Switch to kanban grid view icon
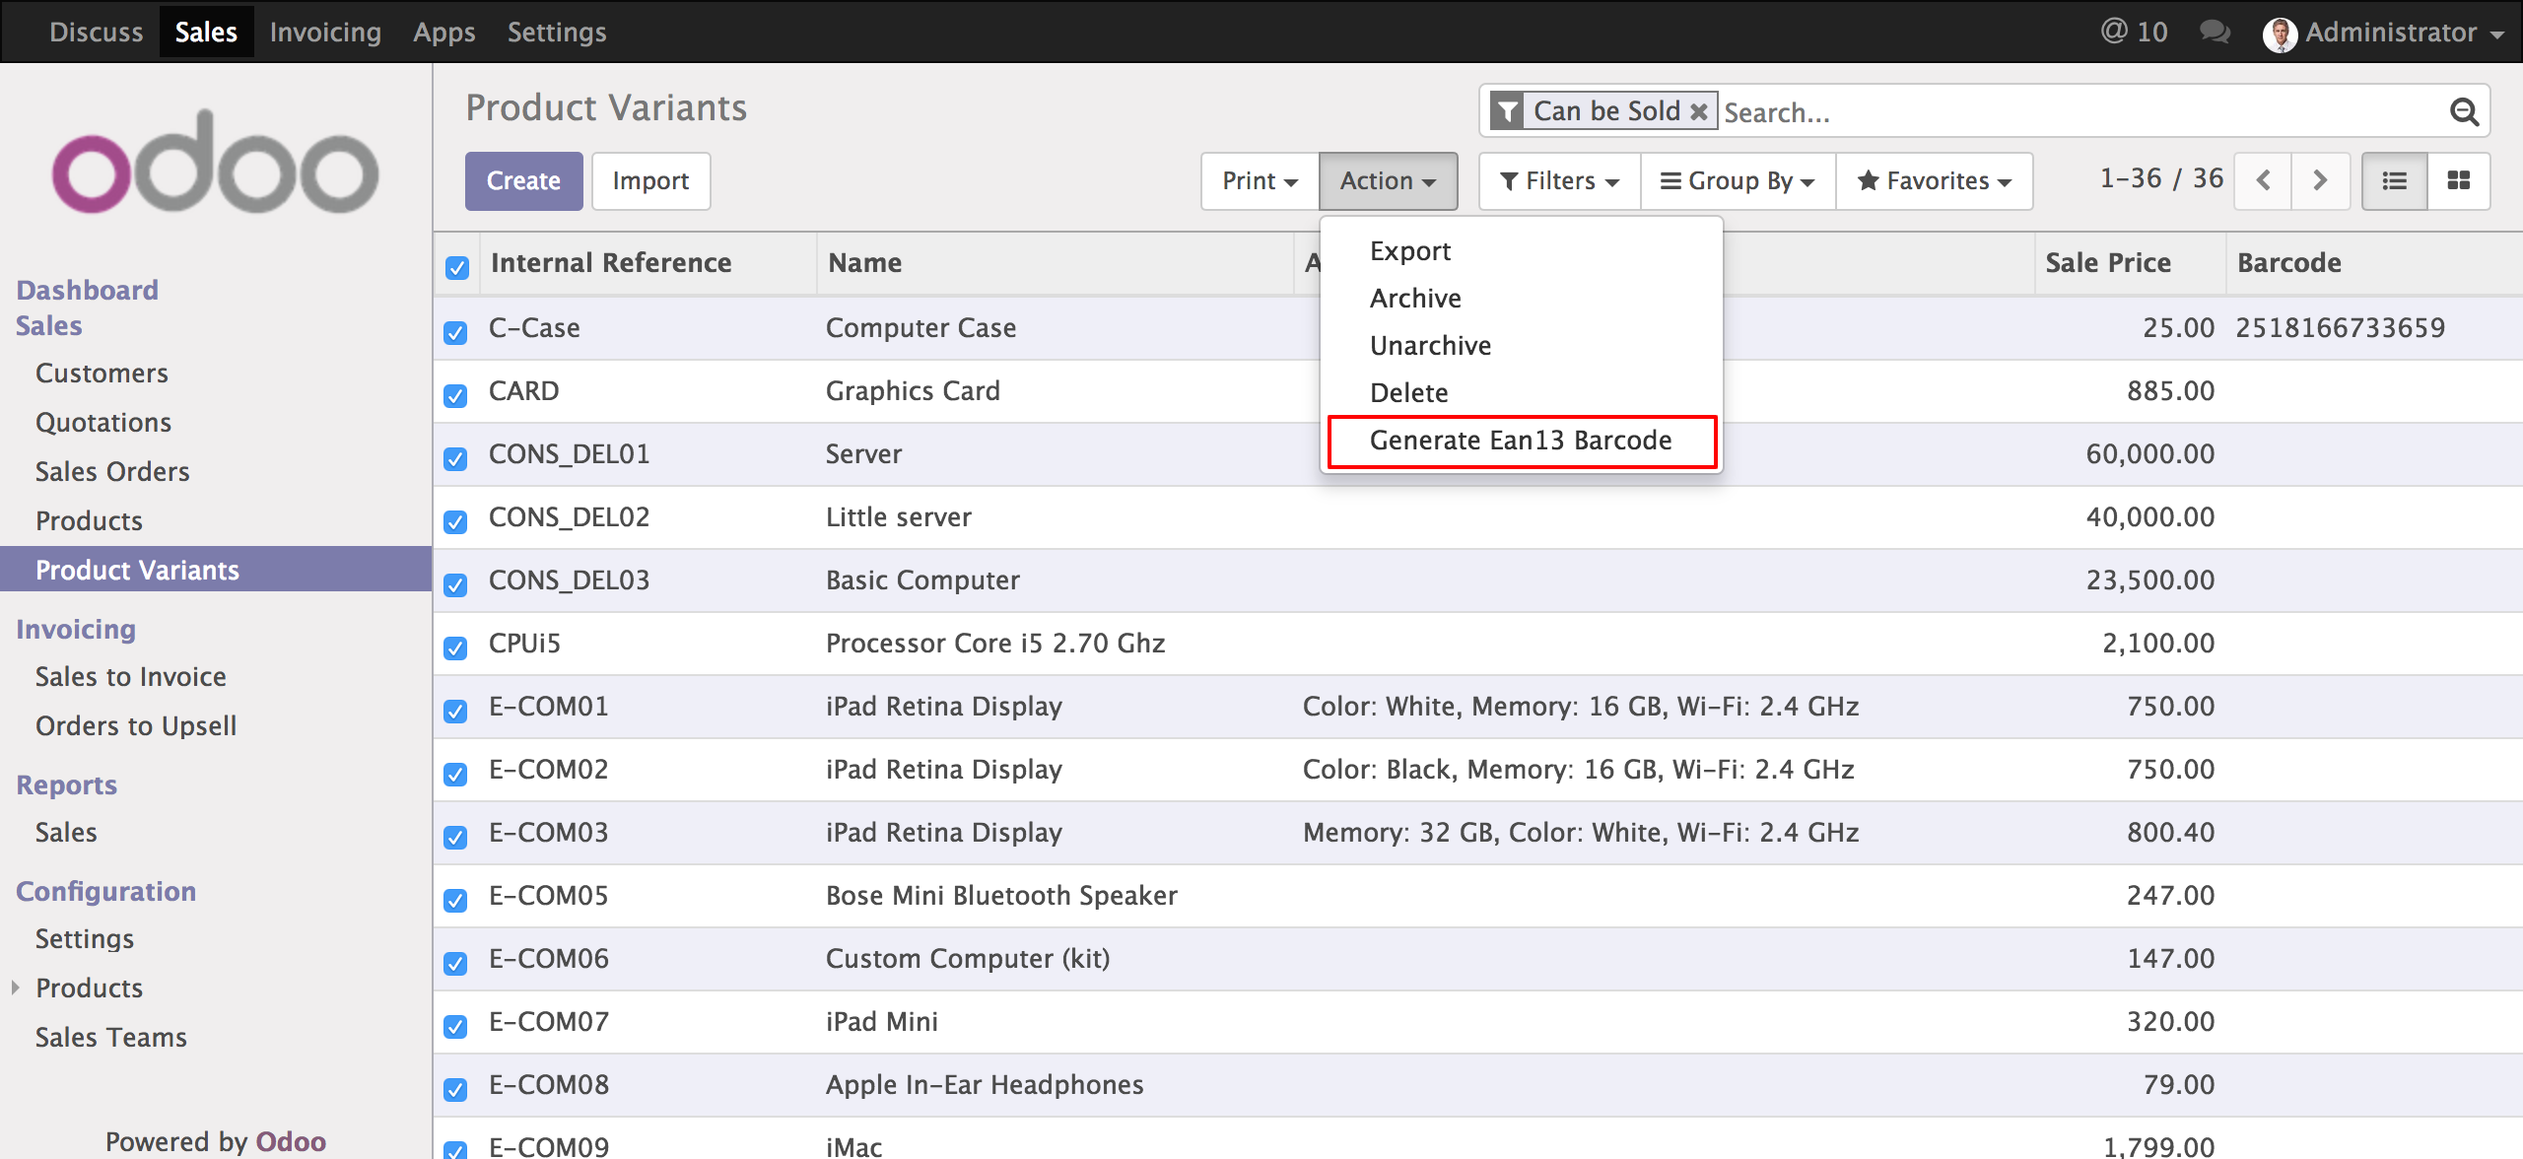Image resolution: width=2523 pixels, height=1159 pixels. [2459, 181]
